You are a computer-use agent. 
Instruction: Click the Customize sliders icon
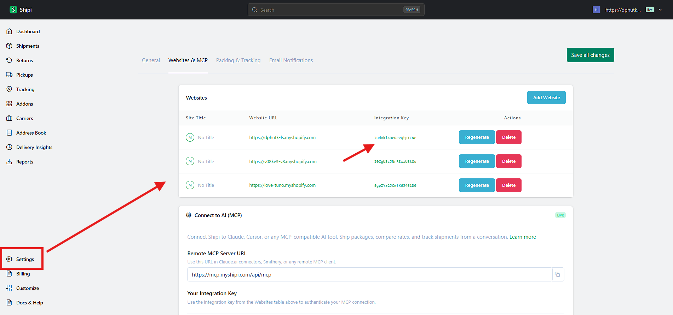tap(9, 288)
